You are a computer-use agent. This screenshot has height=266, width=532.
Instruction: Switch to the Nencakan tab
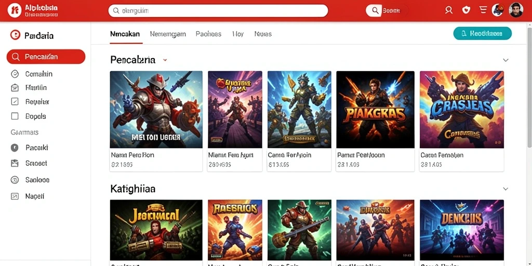(125, 34)
